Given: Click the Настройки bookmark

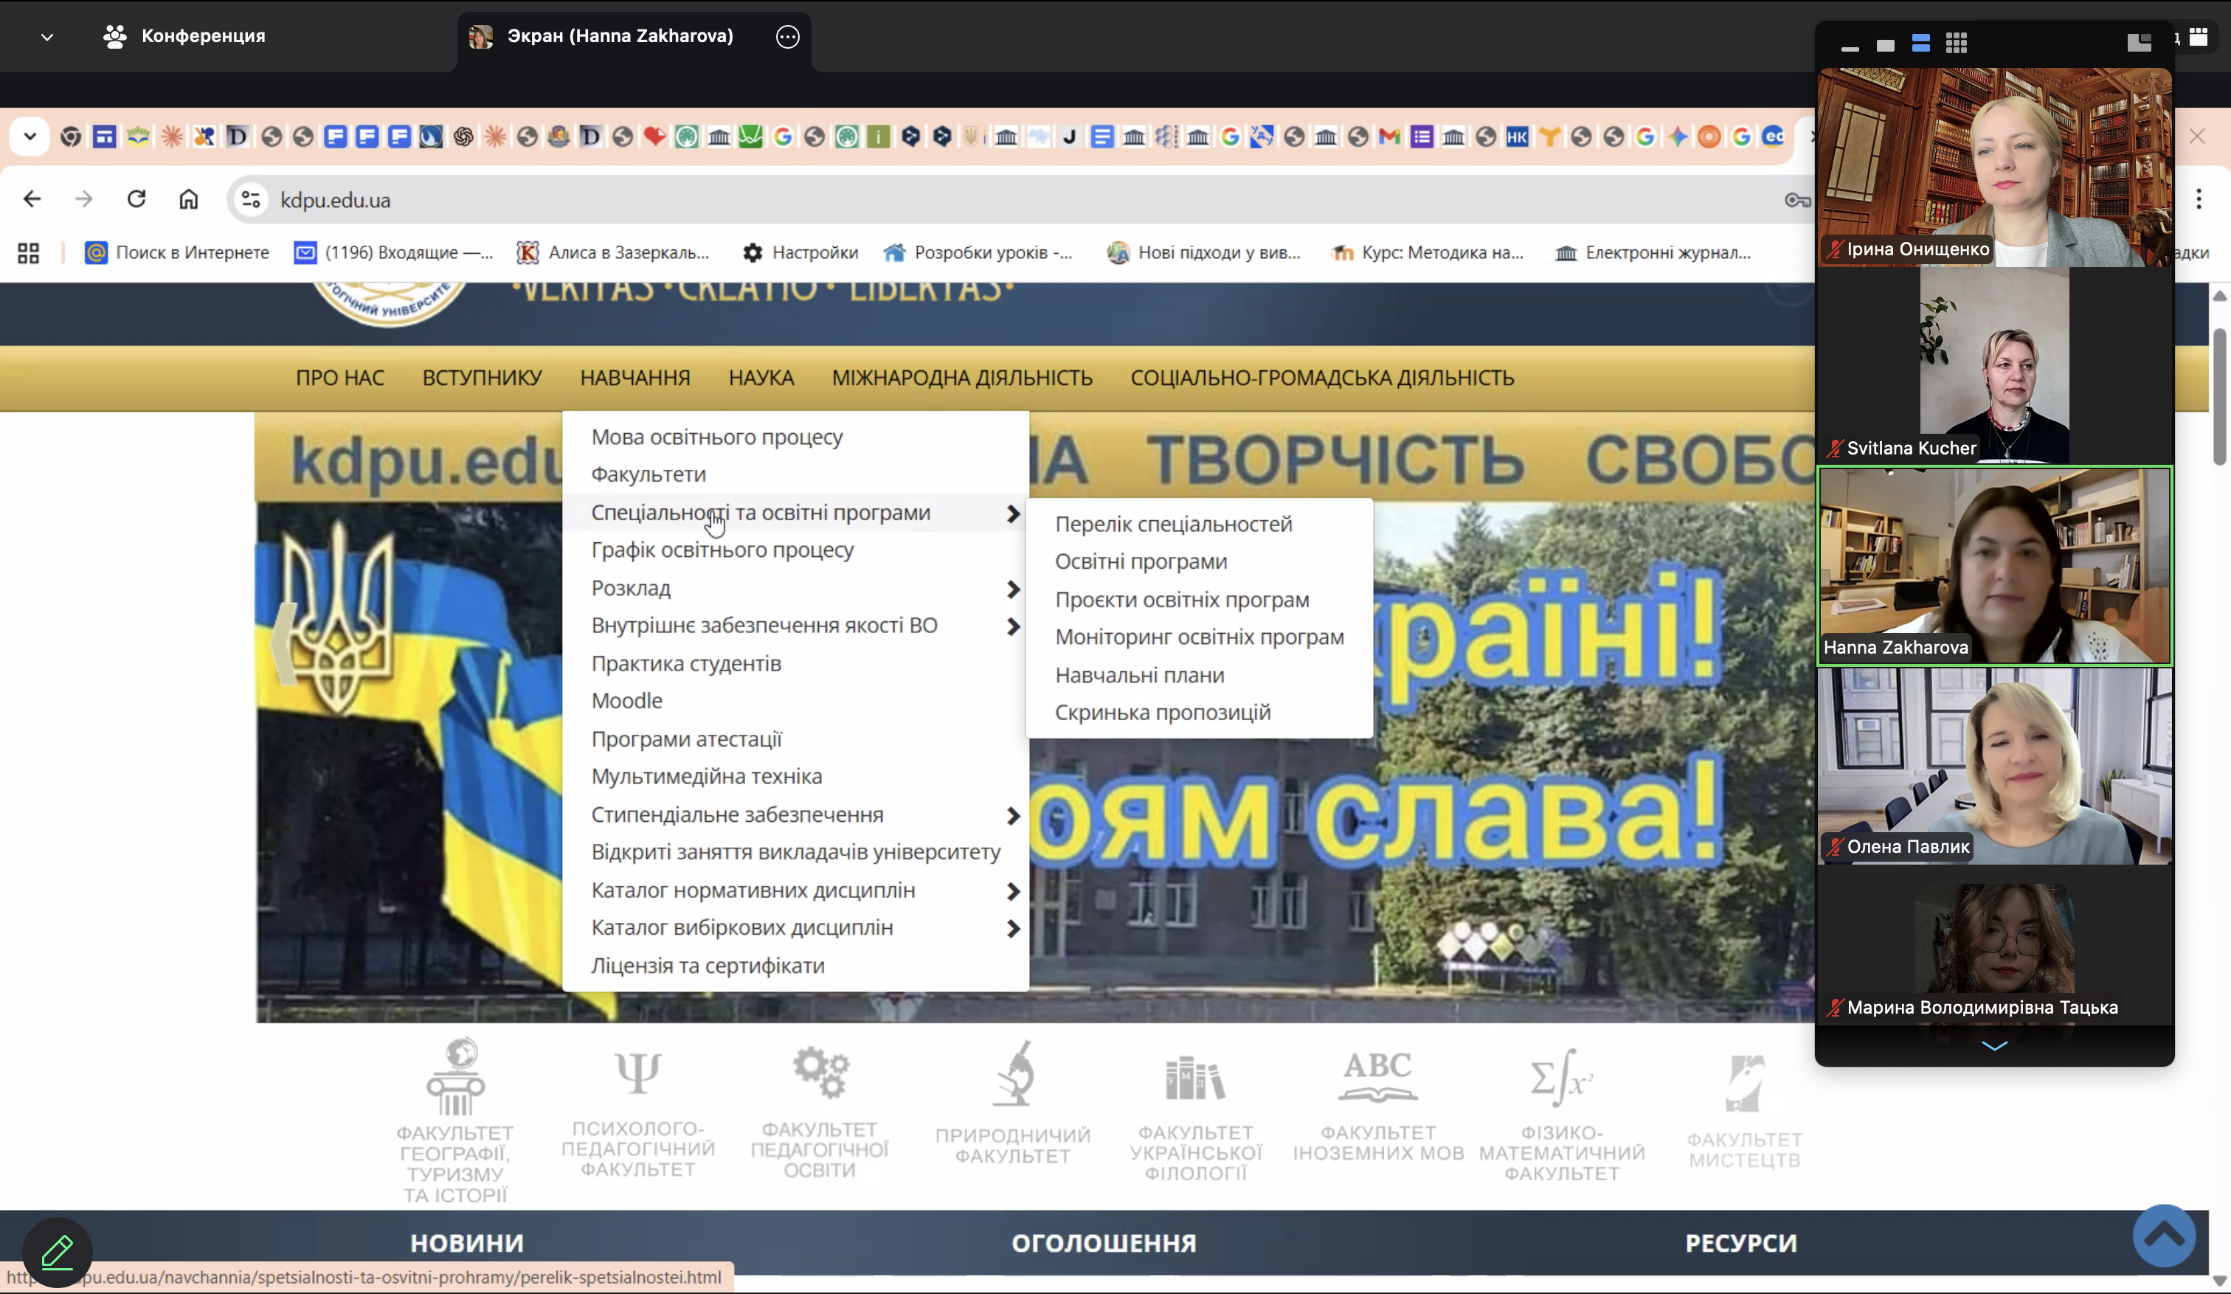Looking at the screenshot, I should coord(800,252).
